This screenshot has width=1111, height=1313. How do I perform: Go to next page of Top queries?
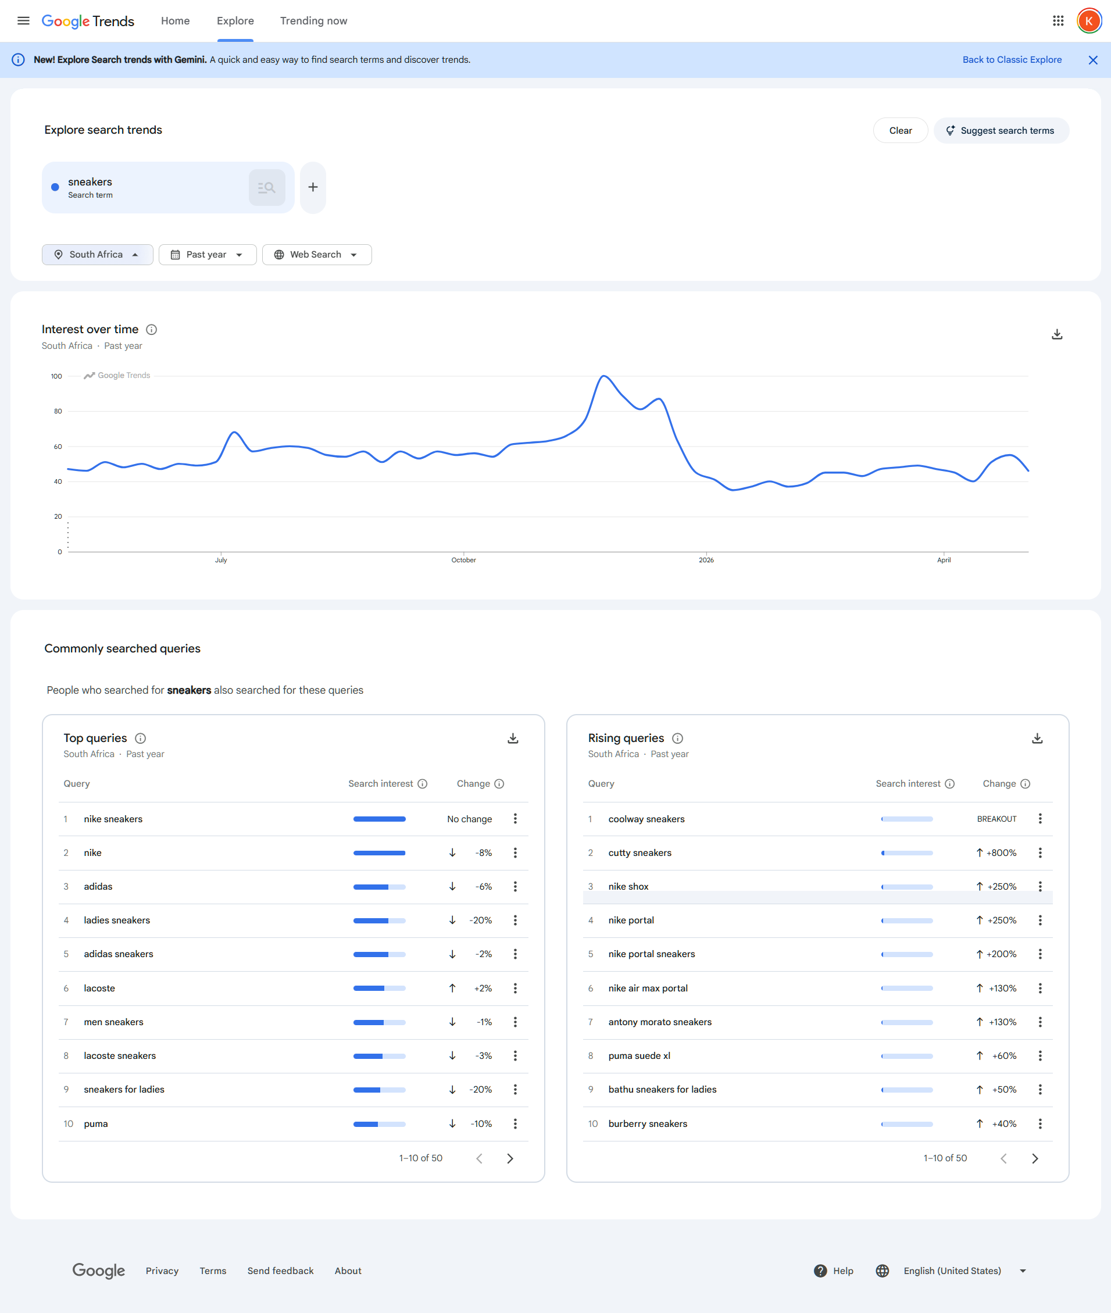[x=509, y=1158]
